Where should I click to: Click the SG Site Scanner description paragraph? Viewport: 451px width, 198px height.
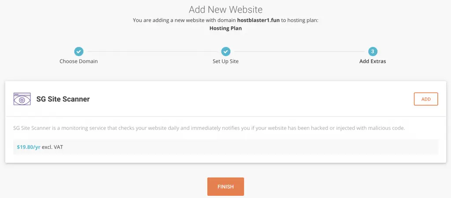[x=209, y=128]
